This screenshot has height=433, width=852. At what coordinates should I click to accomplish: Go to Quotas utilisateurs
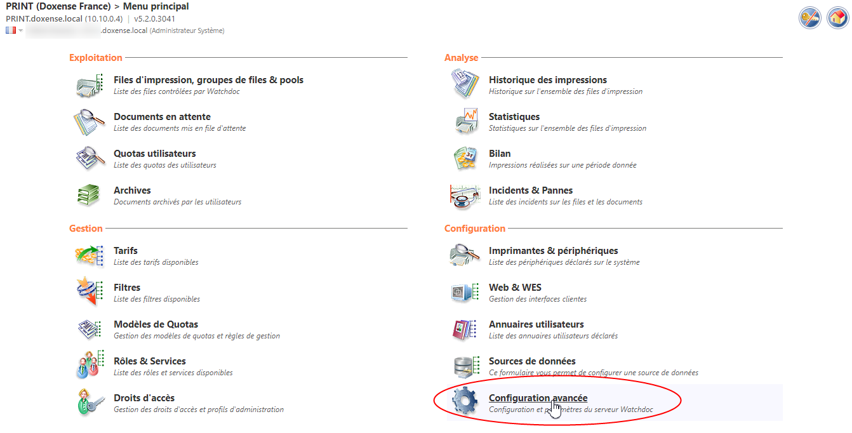point(154,154)
